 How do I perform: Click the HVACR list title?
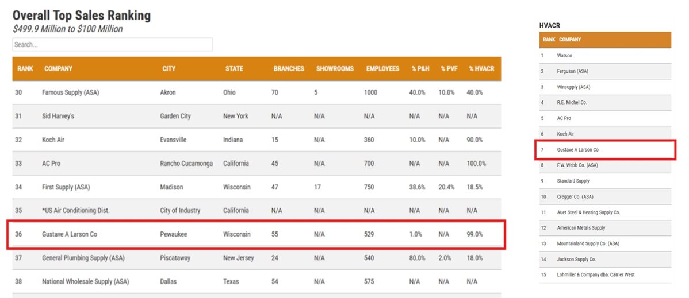click(549, 26)
